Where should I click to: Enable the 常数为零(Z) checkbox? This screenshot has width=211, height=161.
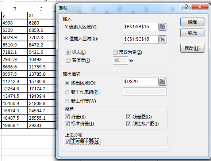(x=115, y=52)
